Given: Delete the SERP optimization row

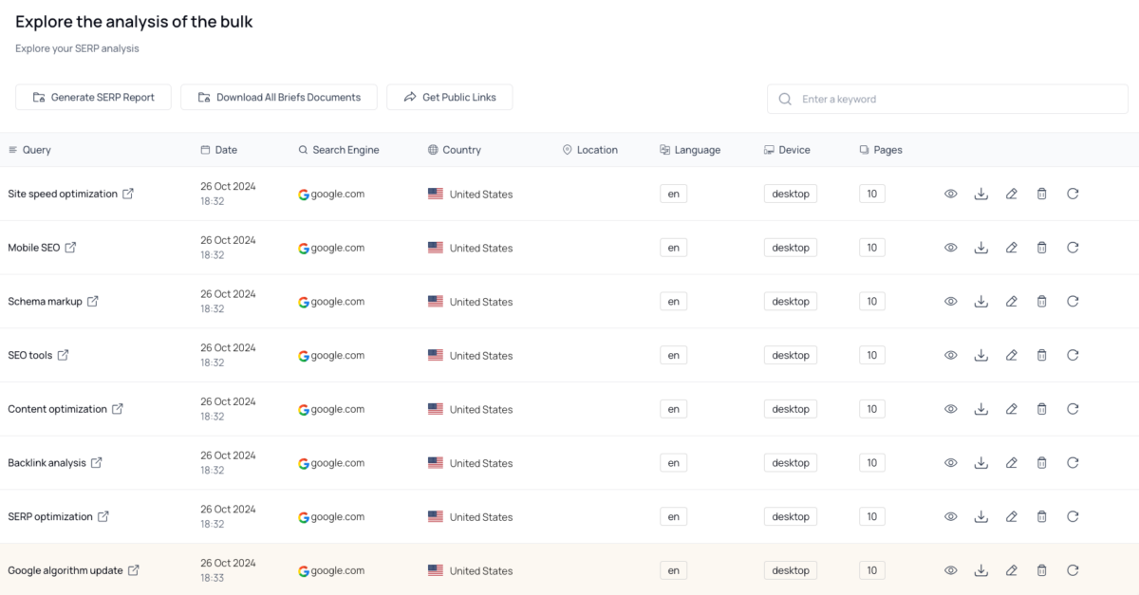Looking at the screenshot, I should [x=1041, y=516].
